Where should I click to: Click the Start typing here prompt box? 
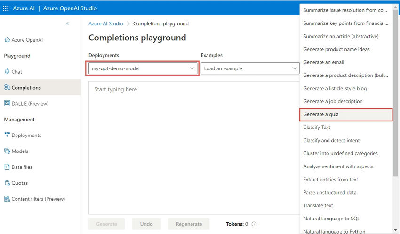[x=194, y=148]
